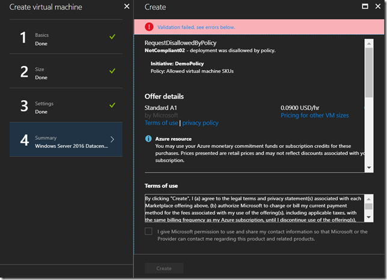Open the privacy policy link
Image resolution: width=387 pixels, height=280 pixels.
click(x=200, y=123)
